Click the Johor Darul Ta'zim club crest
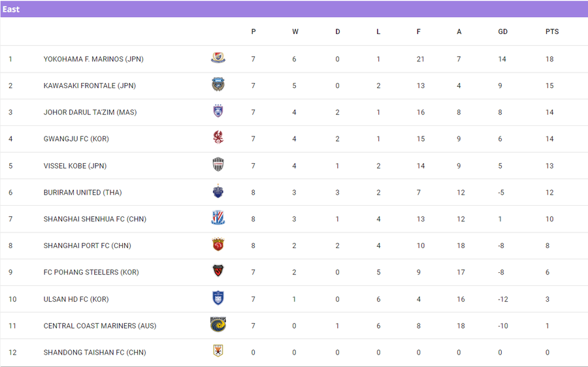 218,112
